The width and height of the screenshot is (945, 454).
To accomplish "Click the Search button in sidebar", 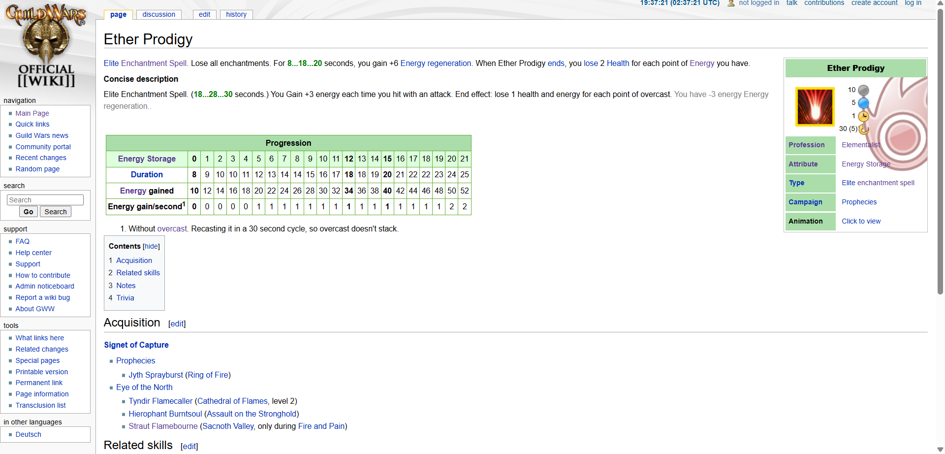I will tap(56, 212).
